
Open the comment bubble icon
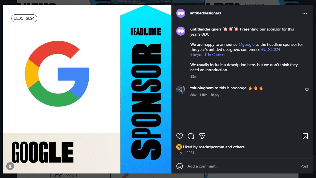click(191, 136)
